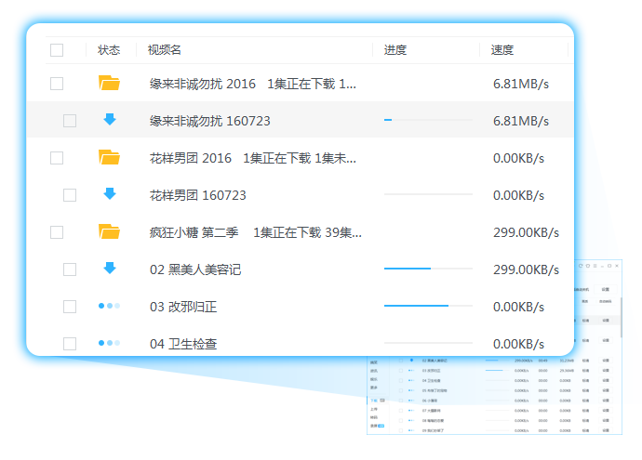The height and width of the screenshot is (460, 642).
Task: Open the 下载 tab in the small window sidebar
Action: coord(374,401)
